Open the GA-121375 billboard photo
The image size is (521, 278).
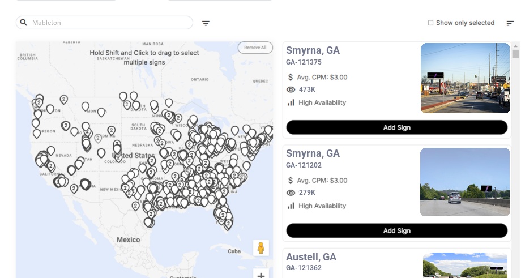[x=465, y=78]
